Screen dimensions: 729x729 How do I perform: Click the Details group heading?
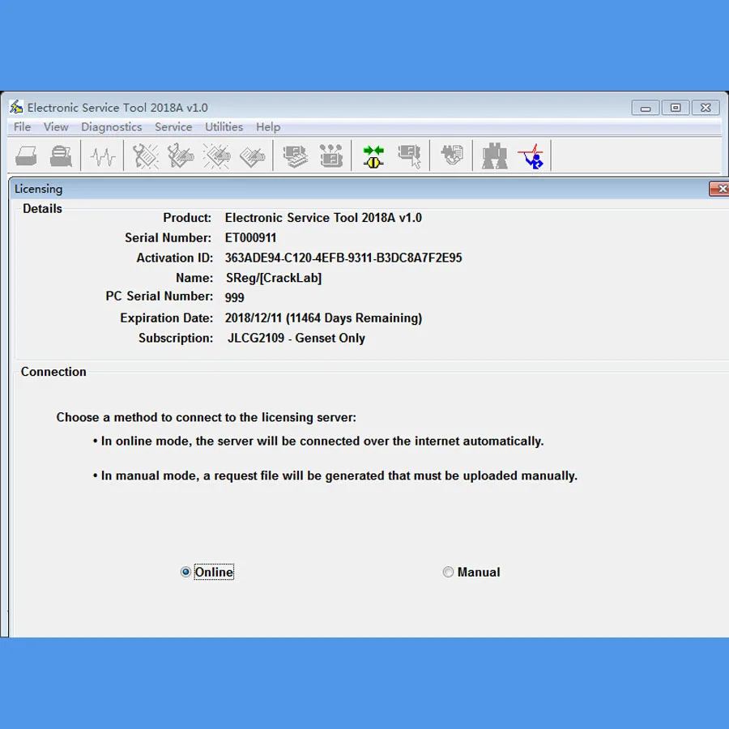[x=42, y=209]
